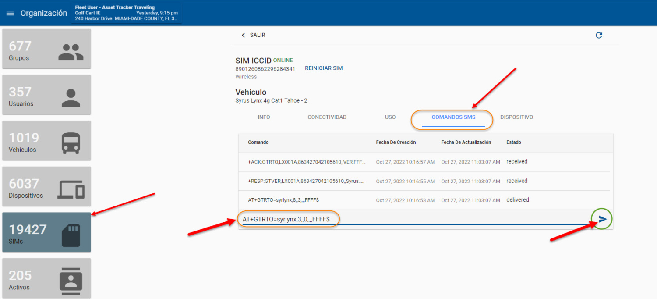
Task: Click the REINICIAR SIM link
Action: pos(324,68)
